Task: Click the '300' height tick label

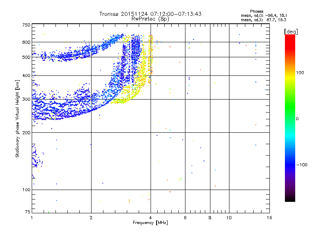Action: click(26, 100)
